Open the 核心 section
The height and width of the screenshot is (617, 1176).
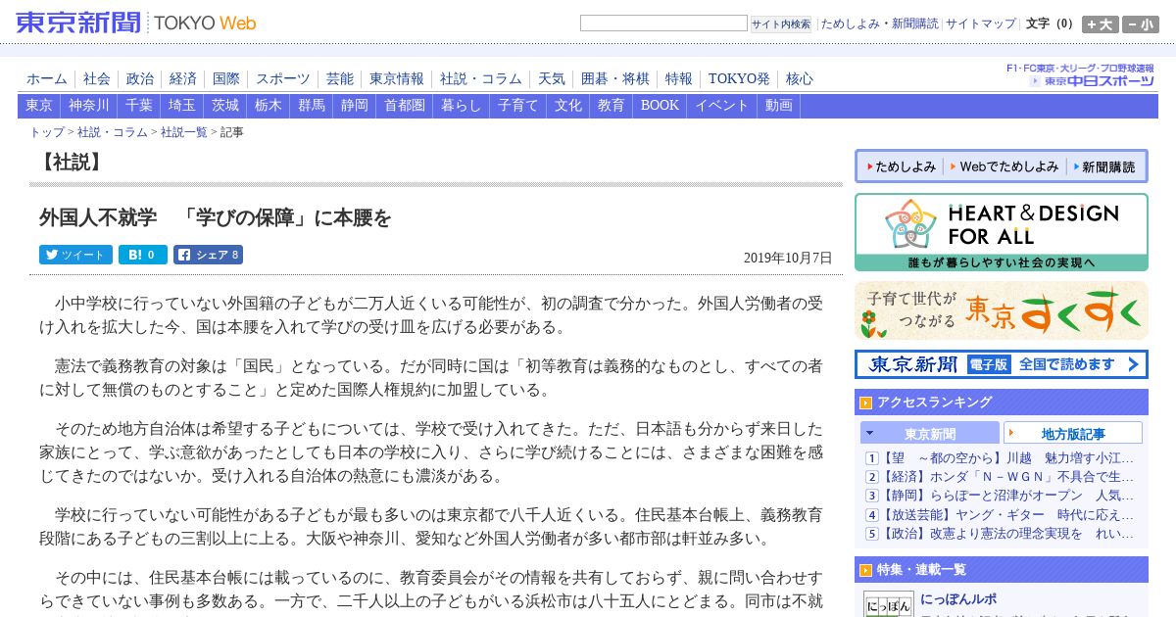(800, 78)
